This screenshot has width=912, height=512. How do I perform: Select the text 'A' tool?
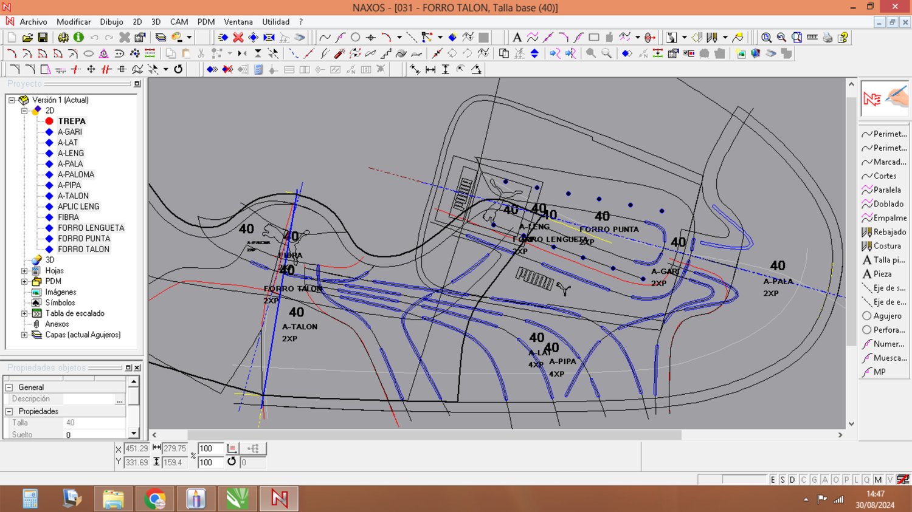click(517, 38)
